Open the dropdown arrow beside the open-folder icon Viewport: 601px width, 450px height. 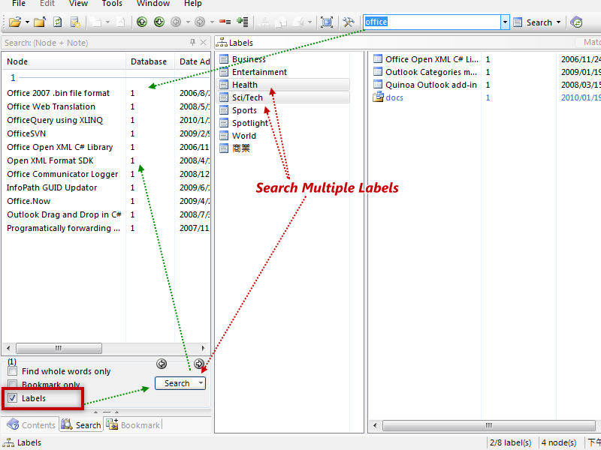pyautogui.click(x=27, y=22)
